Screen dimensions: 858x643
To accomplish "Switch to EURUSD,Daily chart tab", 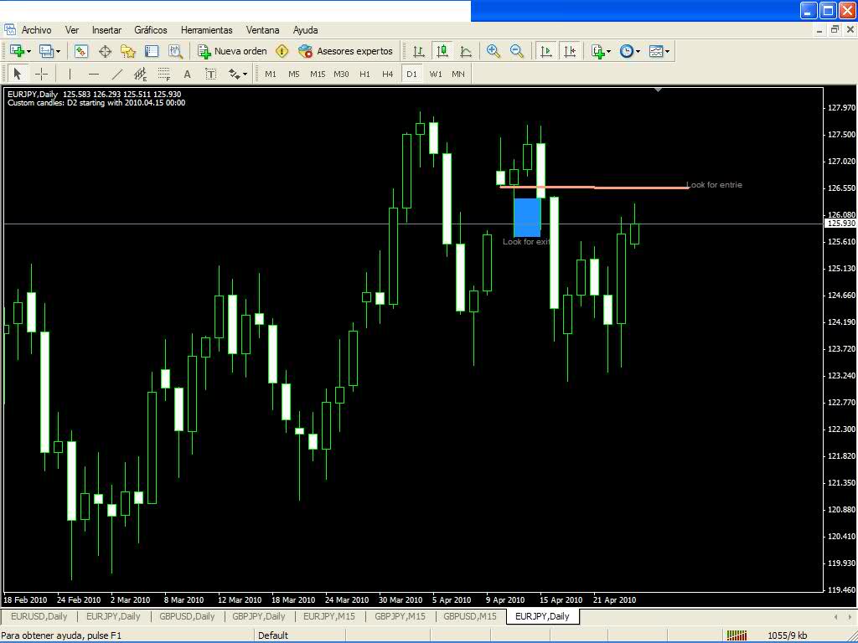I will pyautogui.click(x=39, y=616).
